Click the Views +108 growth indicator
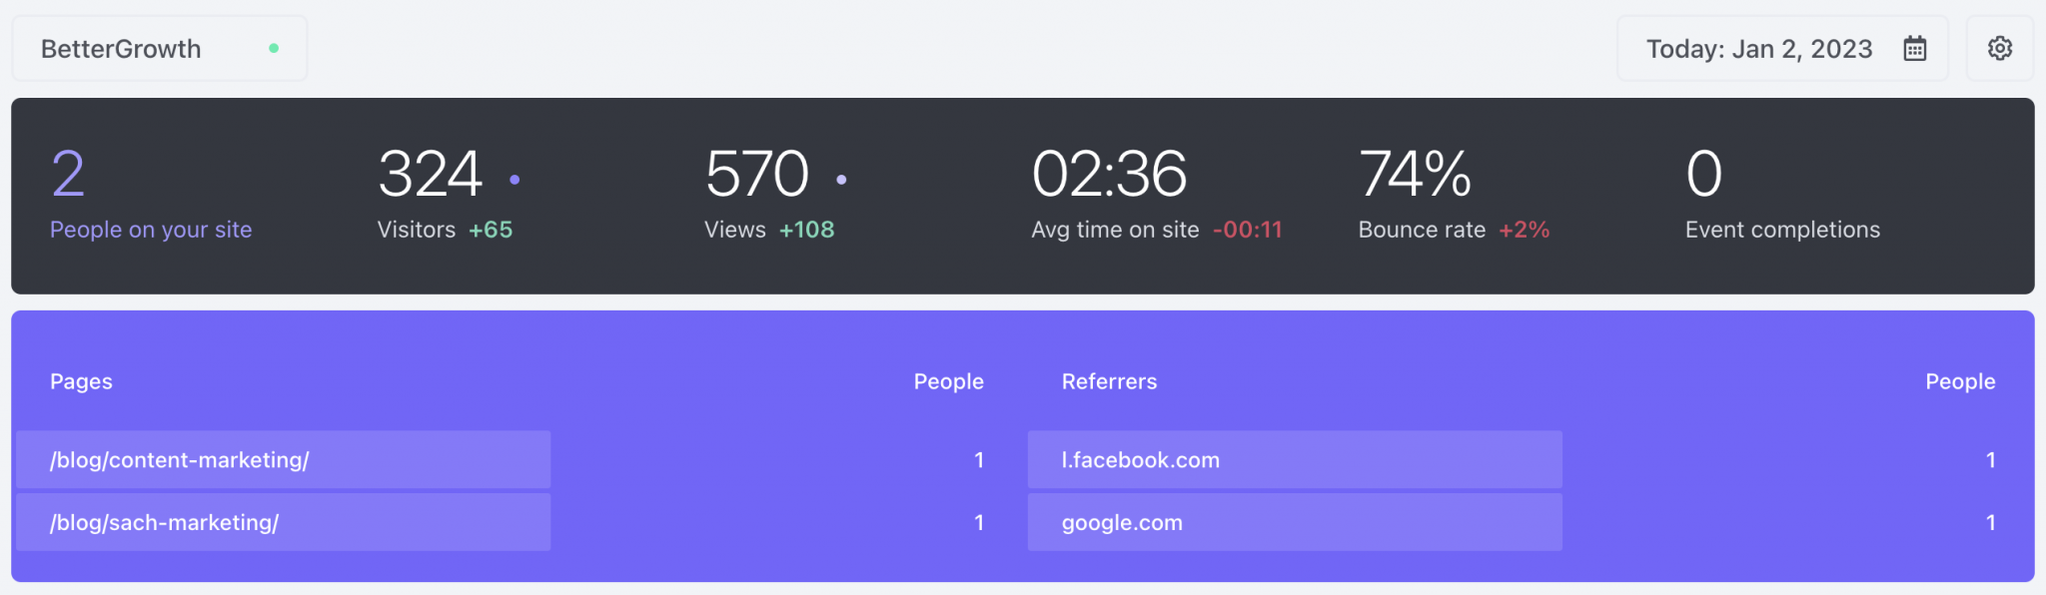2046x595 pixels. pyautogui.click(x=805, y=230)
